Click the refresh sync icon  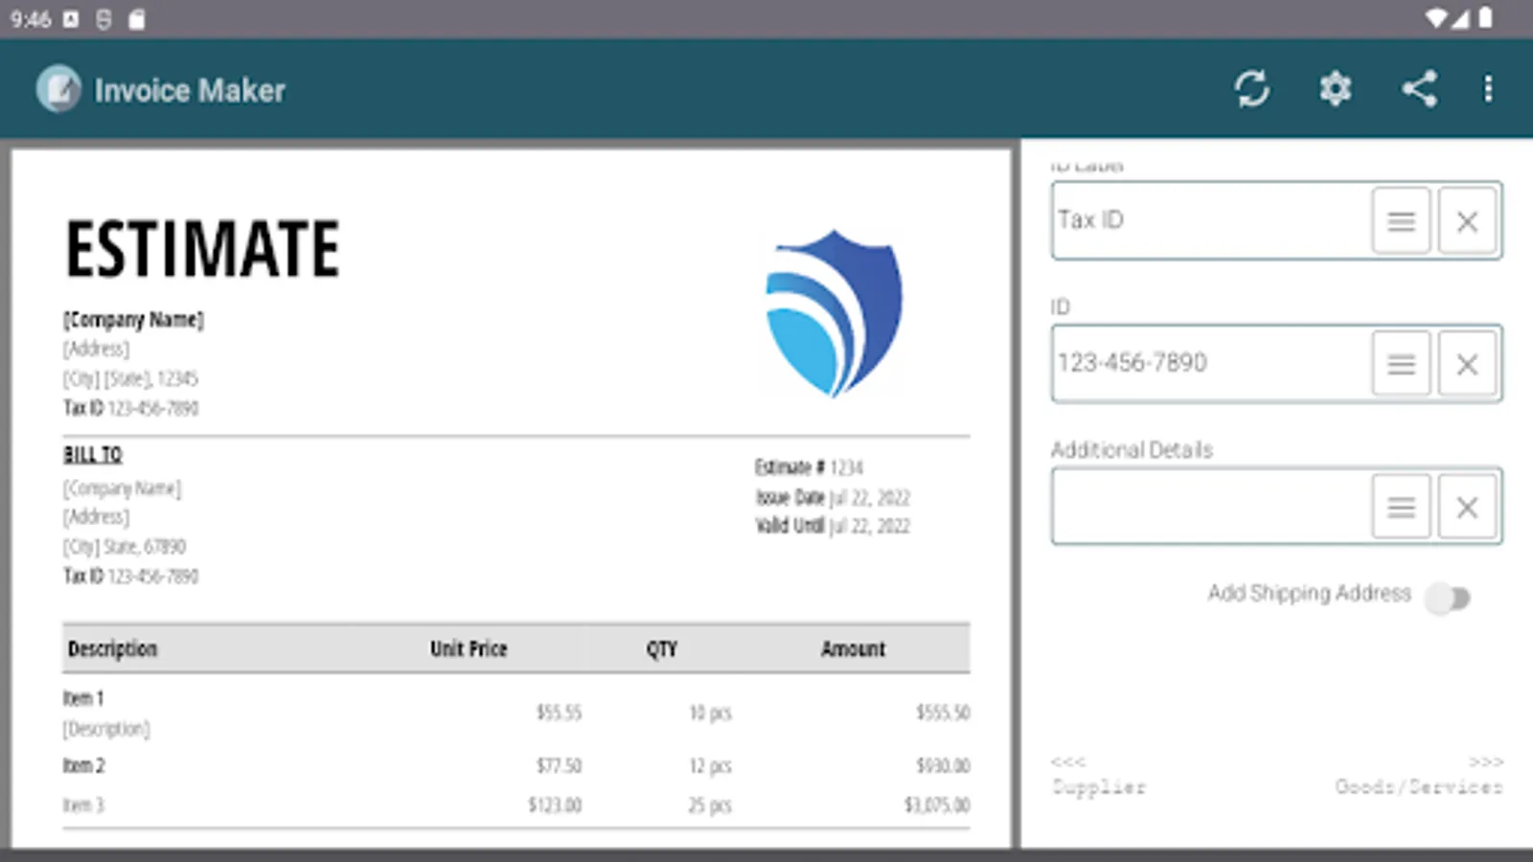pyautogui.click(x=1251, y=89)
